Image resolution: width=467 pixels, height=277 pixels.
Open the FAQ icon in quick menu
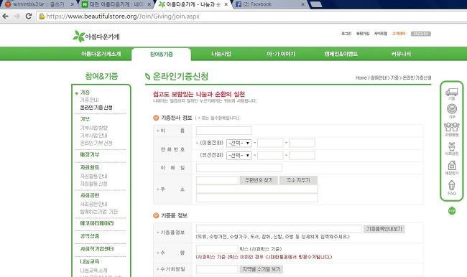pos(451,188)
